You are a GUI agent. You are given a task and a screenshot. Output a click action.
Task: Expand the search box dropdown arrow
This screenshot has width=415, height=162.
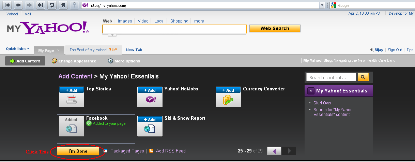click(112, 35)
